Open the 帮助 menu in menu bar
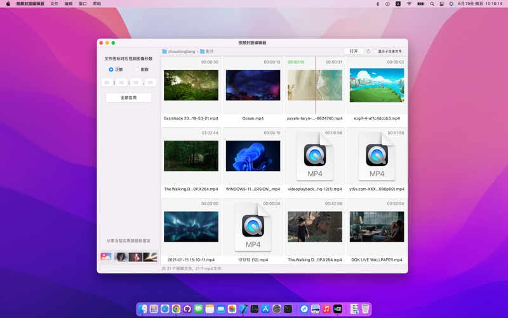Screen dimensions: 508x318 [x=97, y=4]
